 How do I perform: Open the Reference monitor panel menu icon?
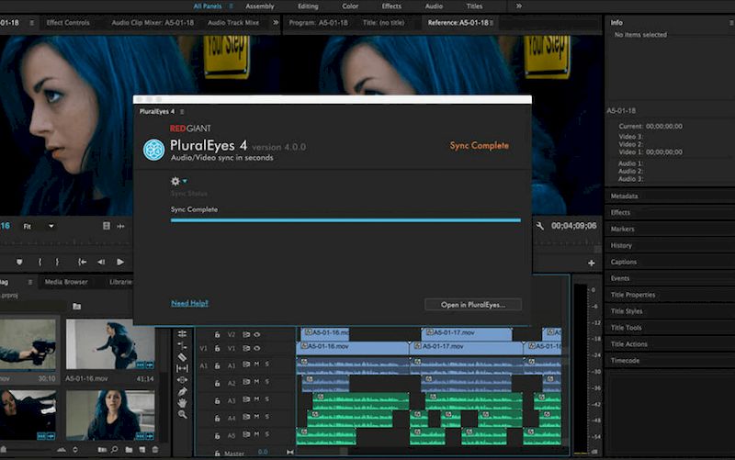point(492,22)
